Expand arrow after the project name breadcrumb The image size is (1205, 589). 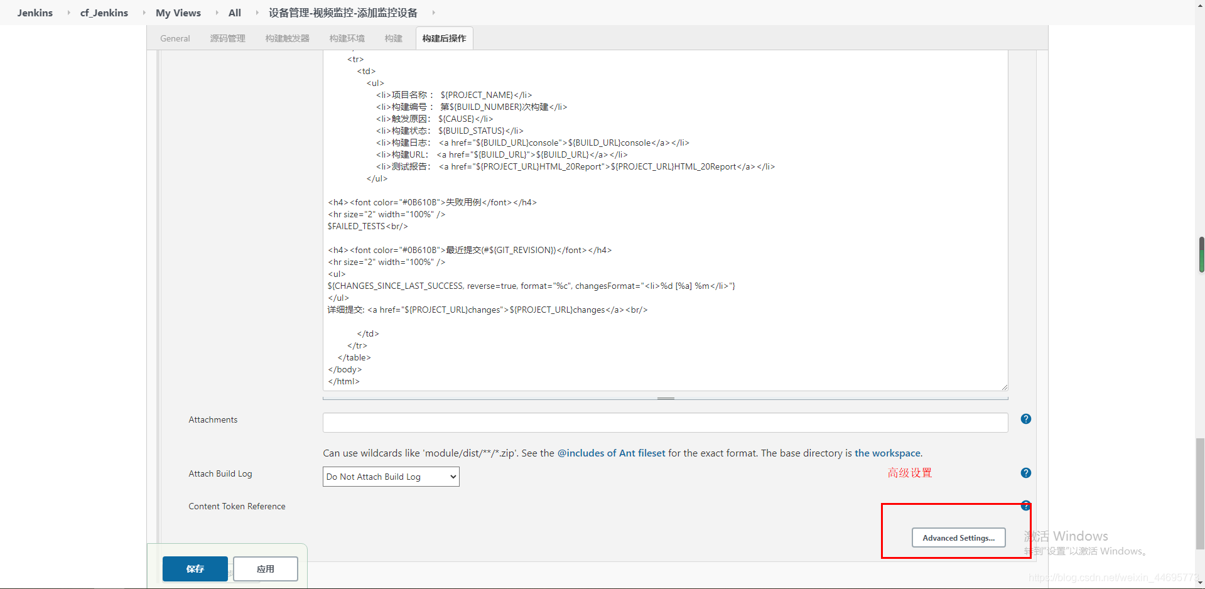tap(433, 13)
